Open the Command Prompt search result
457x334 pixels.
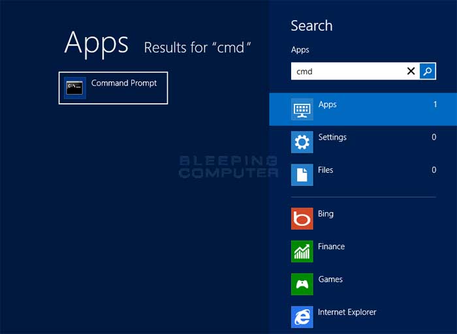[x=113, y=87]
